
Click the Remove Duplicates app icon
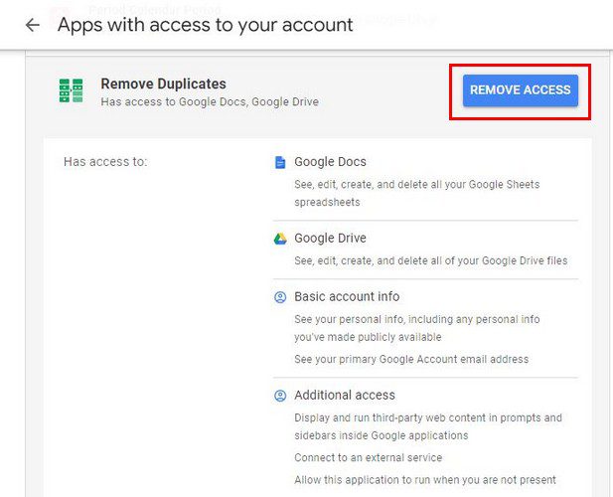(x=72, y=90)
